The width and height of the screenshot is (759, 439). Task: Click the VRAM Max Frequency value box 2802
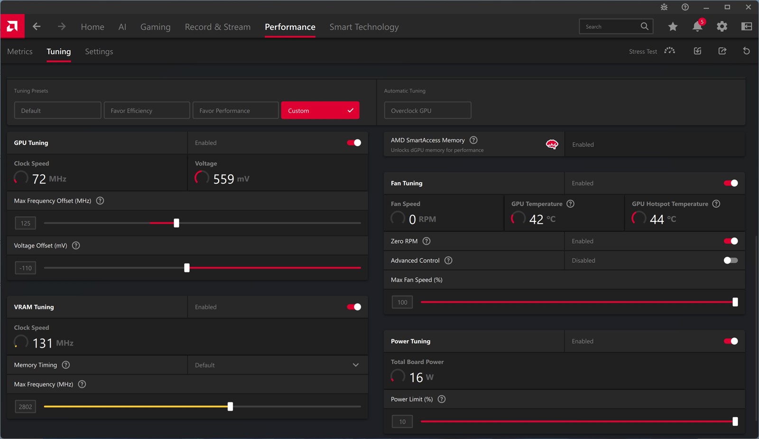tap(26, 406)
